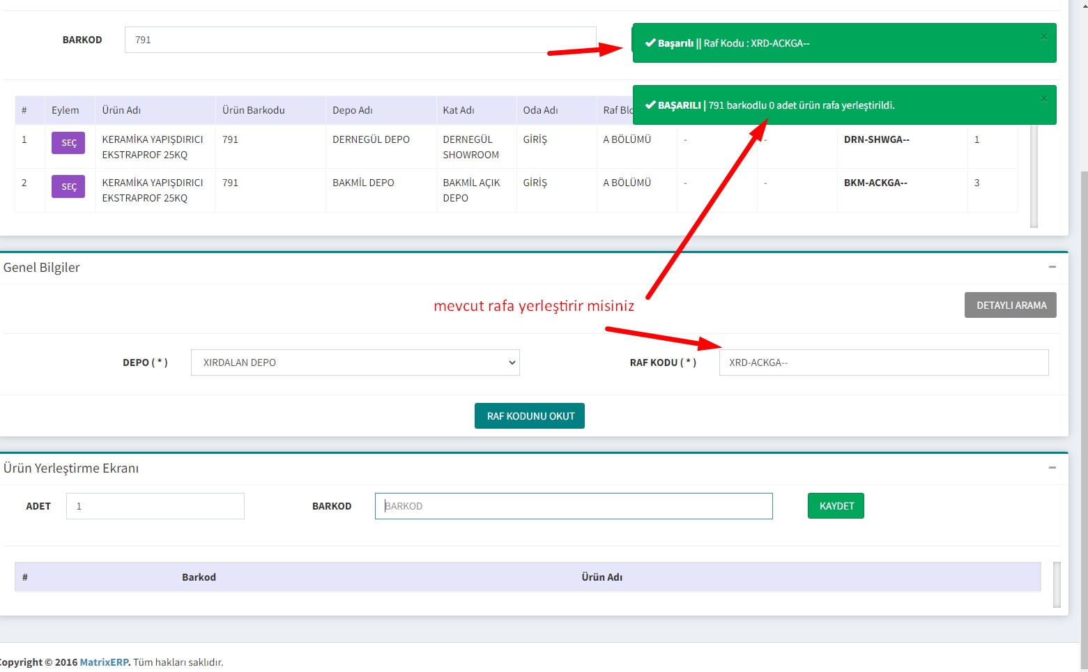Open the MatrixERP footer link
Viewport: 1088px width, 672px height.
point(105,662)
